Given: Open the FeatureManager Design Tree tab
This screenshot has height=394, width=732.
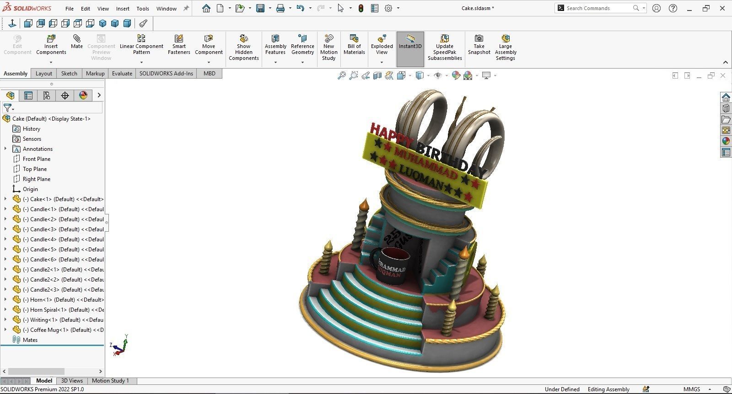Looking at the screenshot, I should (x=10, y=95).
